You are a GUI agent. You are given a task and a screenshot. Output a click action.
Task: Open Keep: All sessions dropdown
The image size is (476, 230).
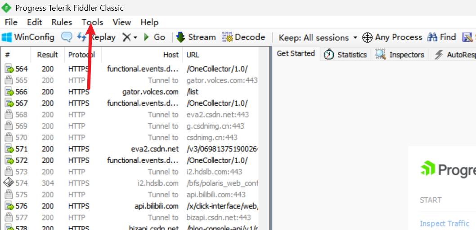[x=318, y=38]
